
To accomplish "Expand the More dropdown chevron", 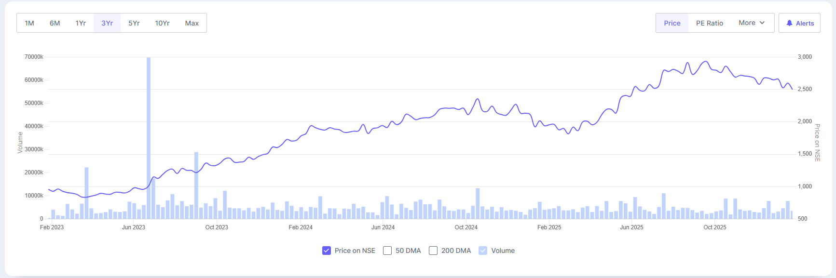I will [x=762, y=23].
